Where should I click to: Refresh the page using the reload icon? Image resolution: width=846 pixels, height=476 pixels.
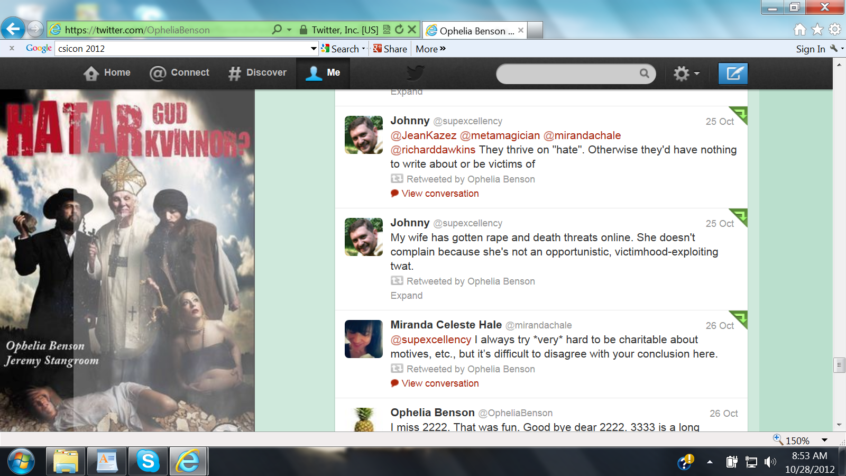399,30
